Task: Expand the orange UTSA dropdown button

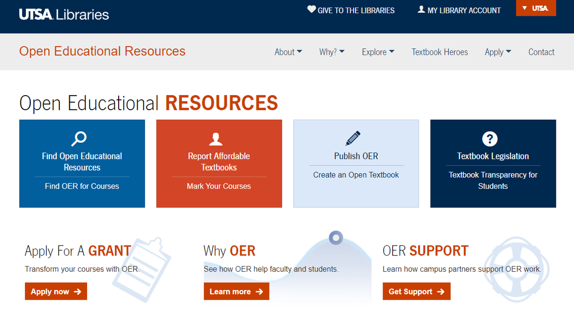Action: click(x=536, y=8)
